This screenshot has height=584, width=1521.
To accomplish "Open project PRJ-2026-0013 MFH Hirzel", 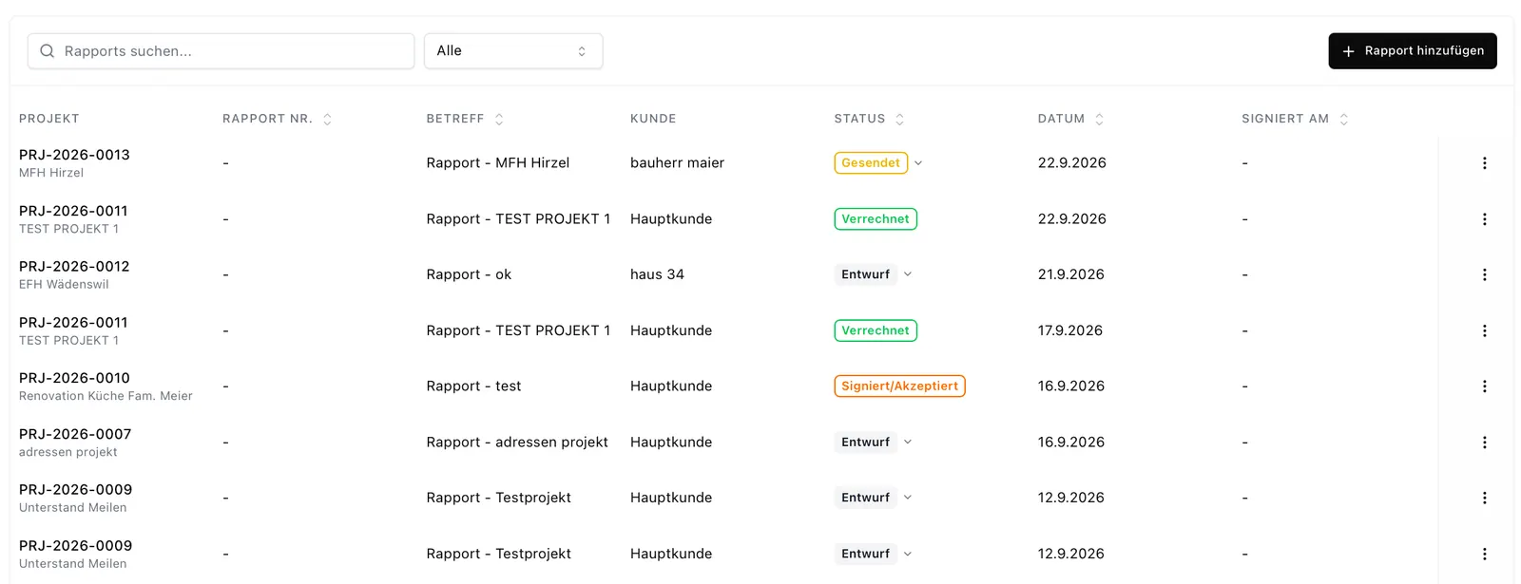I will [74, 163].
